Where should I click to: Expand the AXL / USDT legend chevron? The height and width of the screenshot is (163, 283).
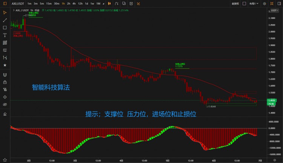(x=14, y=10)
